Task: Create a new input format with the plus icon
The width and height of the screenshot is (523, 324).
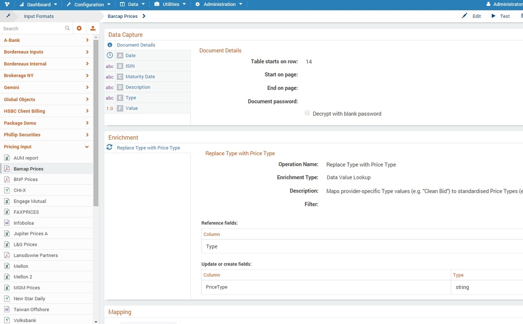Action: click(79, 28)
